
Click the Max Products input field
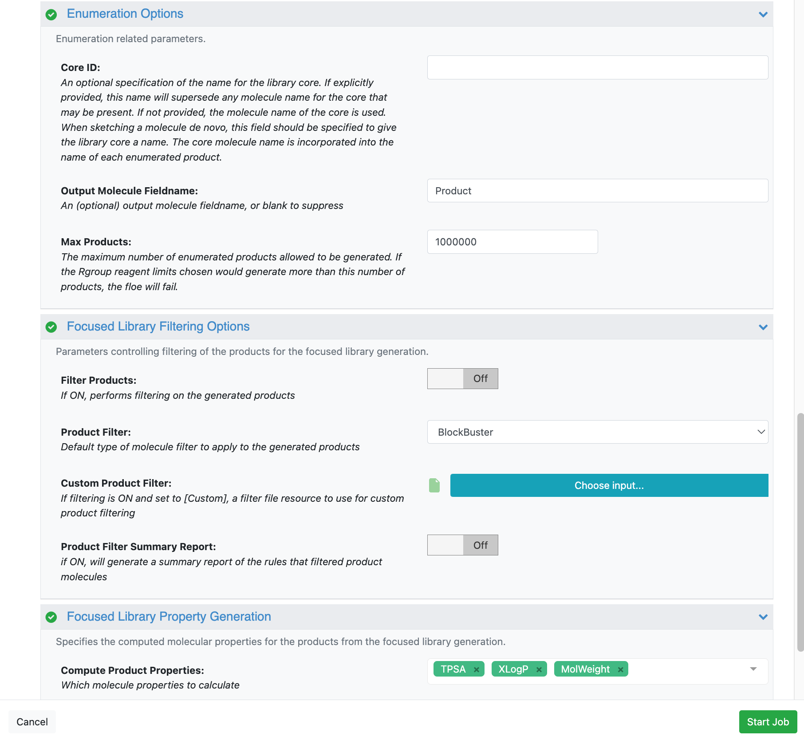coord(512,242)
